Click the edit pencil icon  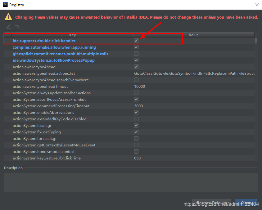9,26
